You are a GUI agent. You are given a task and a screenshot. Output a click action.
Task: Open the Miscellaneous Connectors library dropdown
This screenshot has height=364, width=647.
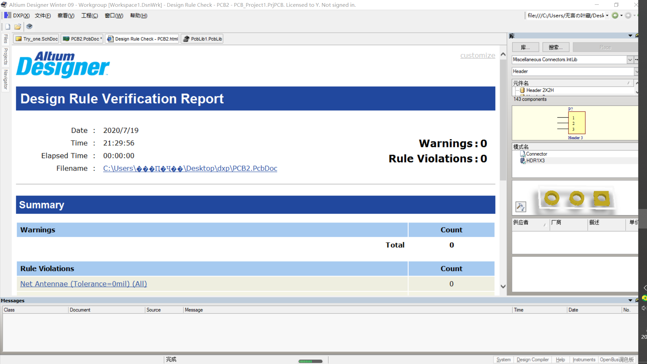pos(630,60)
